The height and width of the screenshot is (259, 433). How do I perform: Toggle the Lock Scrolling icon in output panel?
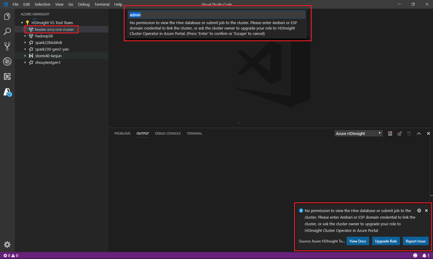[x=399, y=133]
